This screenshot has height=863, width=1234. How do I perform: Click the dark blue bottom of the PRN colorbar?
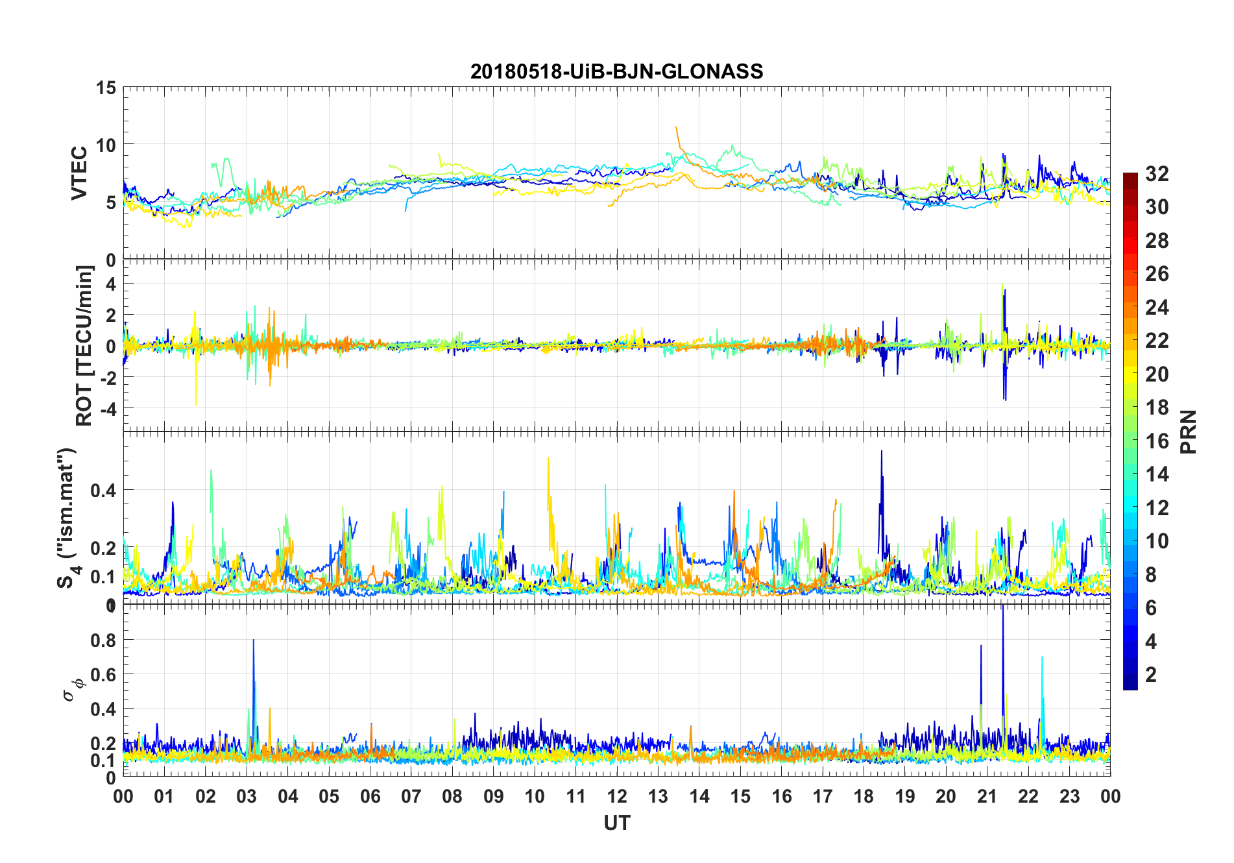click(1130, 681)
